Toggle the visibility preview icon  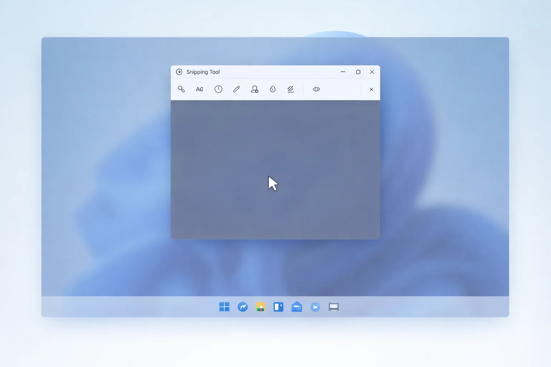(316, 89)
